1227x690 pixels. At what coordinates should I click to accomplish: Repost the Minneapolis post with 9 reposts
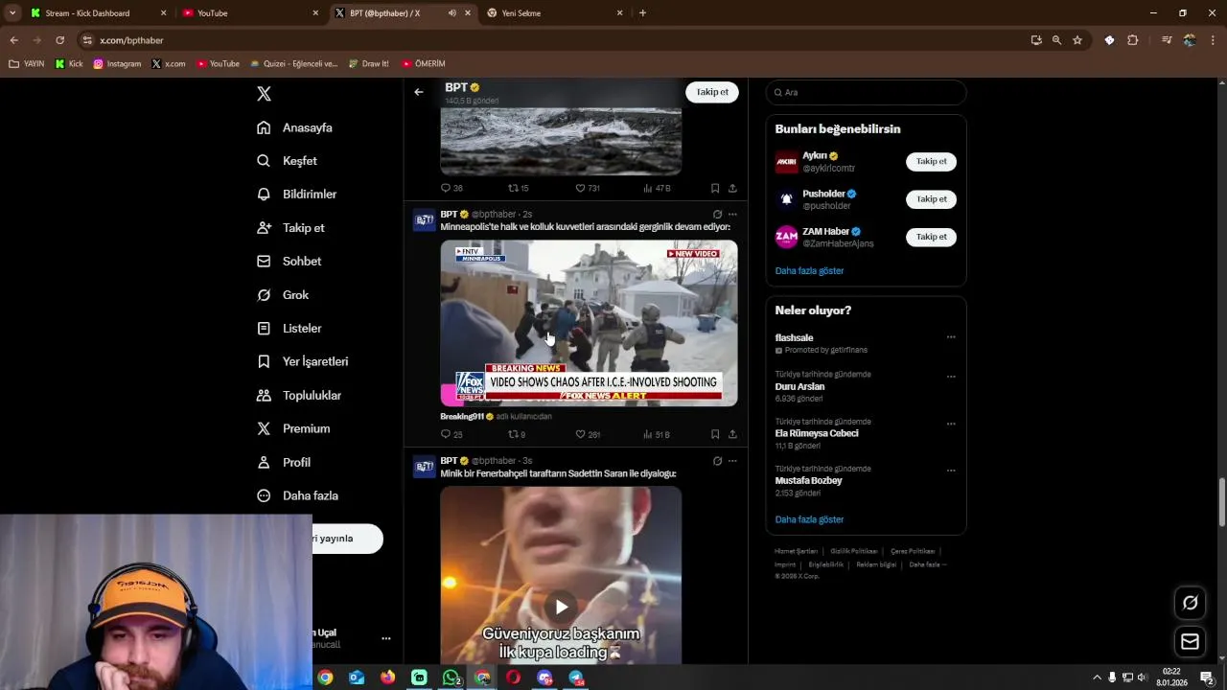(x=517, y=435)
